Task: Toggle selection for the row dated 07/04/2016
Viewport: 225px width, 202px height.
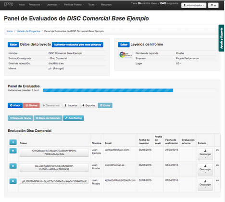Action: [13, 181]
